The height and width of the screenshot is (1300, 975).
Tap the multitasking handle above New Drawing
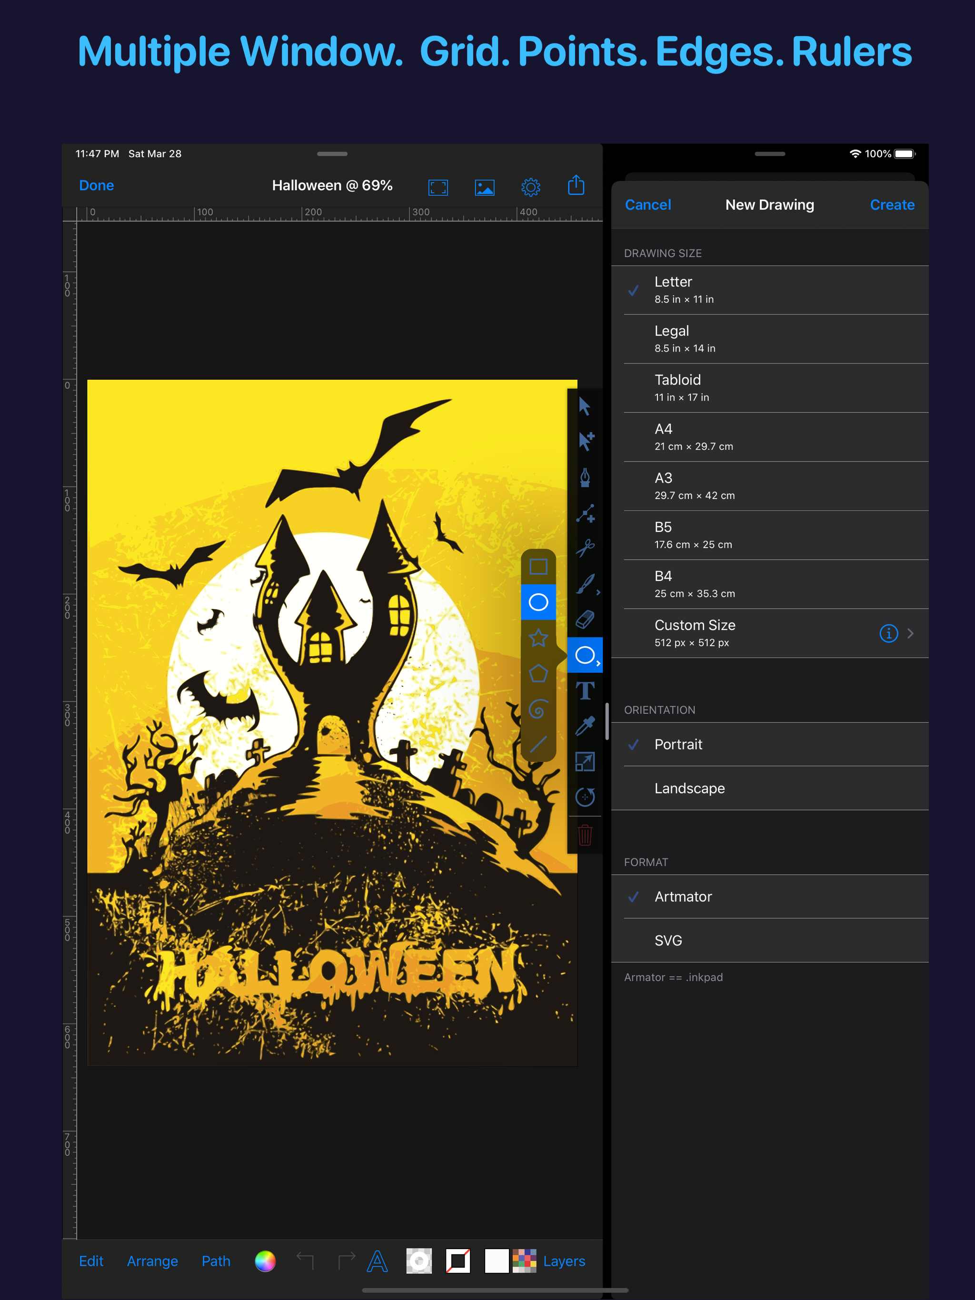(770, 154)
